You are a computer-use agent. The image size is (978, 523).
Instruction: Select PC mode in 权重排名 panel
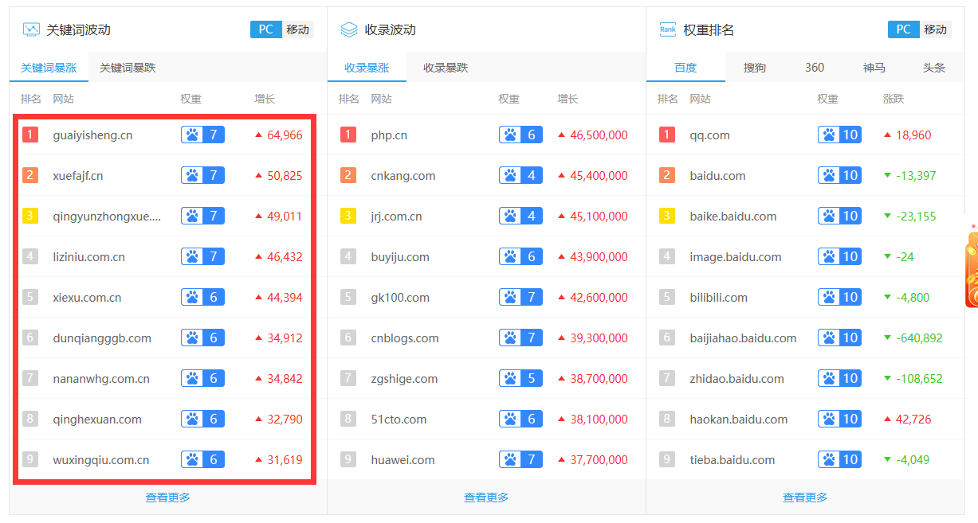903,29
